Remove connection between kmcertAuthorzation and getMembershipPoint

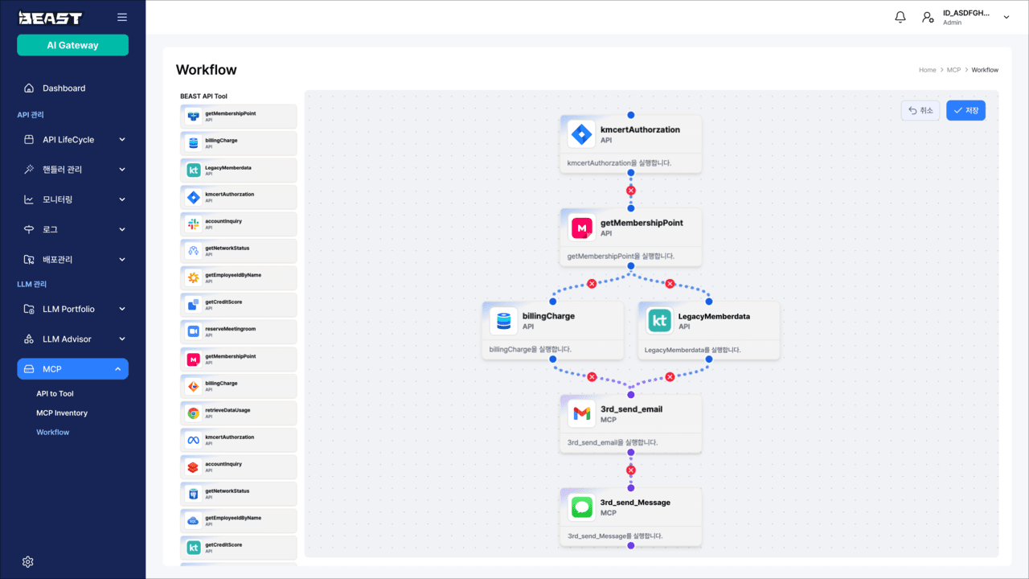pyautogui.click(x=631, y=191)
